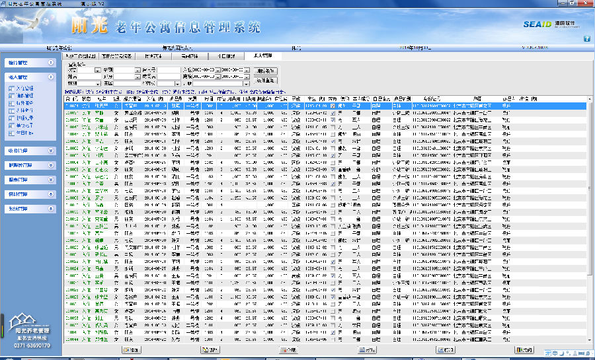
Task: Open the first filter dropdown in the query panel
Action: click(x=98, y=69)
